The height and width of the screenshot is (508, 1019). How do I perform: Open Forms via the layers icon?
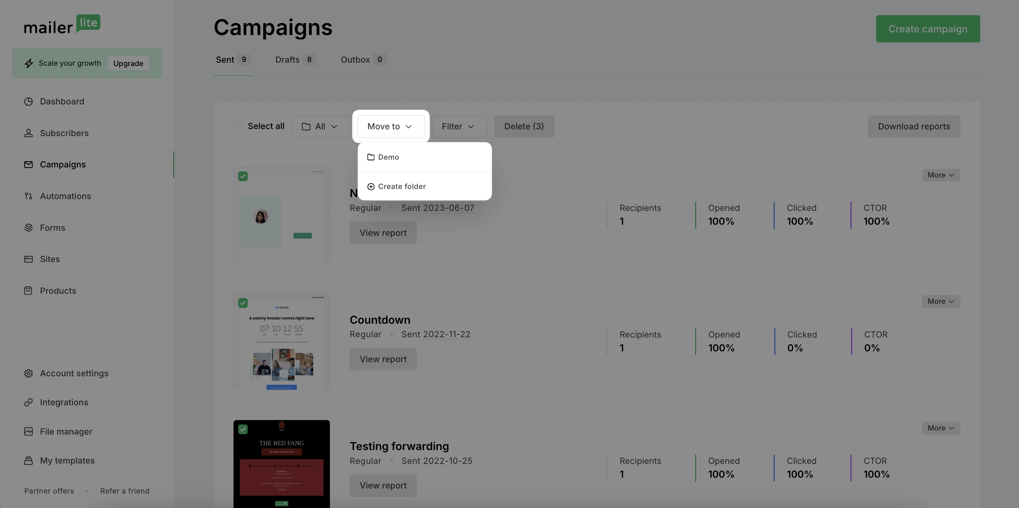[28, 228]
